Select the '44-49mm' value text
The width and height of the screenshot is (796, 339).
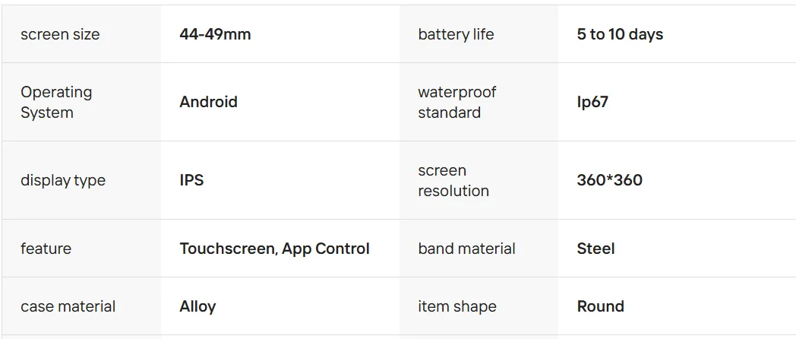215,34
